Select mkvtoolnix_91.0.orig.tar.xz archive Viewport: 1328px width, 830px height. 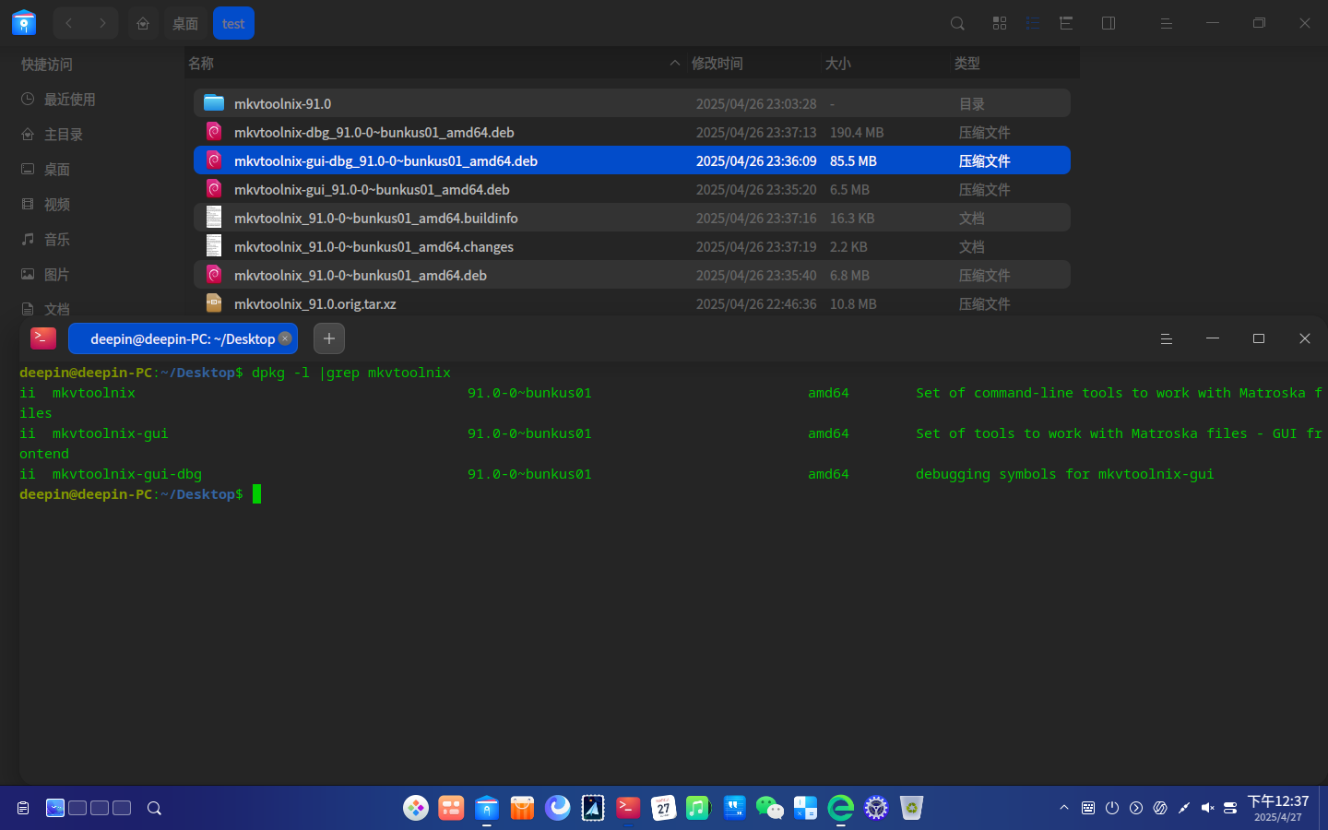(x=632, y=303)
